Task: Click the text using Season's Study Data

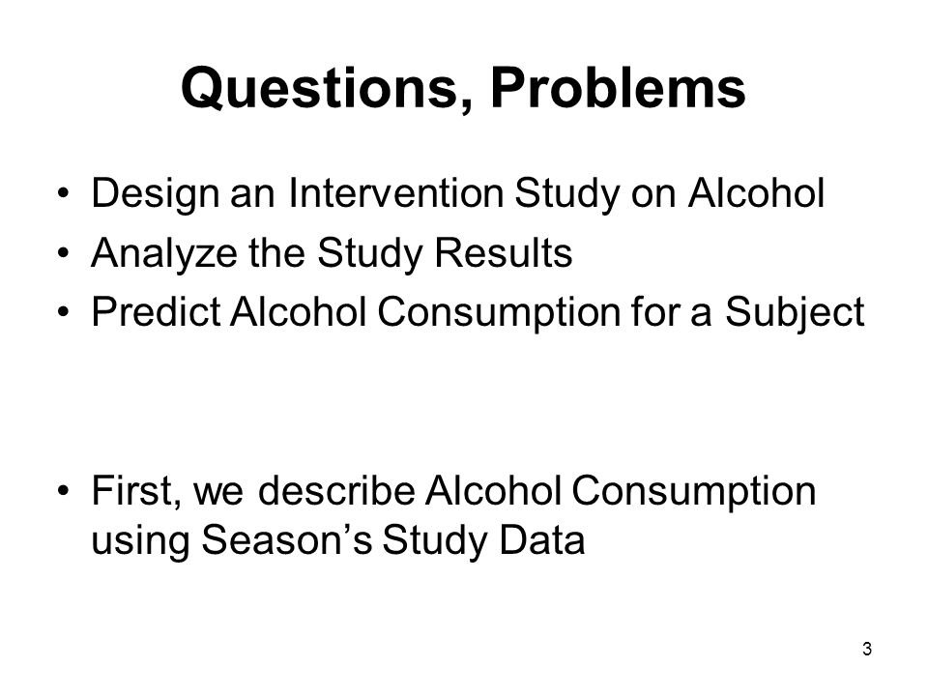Action: (x=338, y=540)
